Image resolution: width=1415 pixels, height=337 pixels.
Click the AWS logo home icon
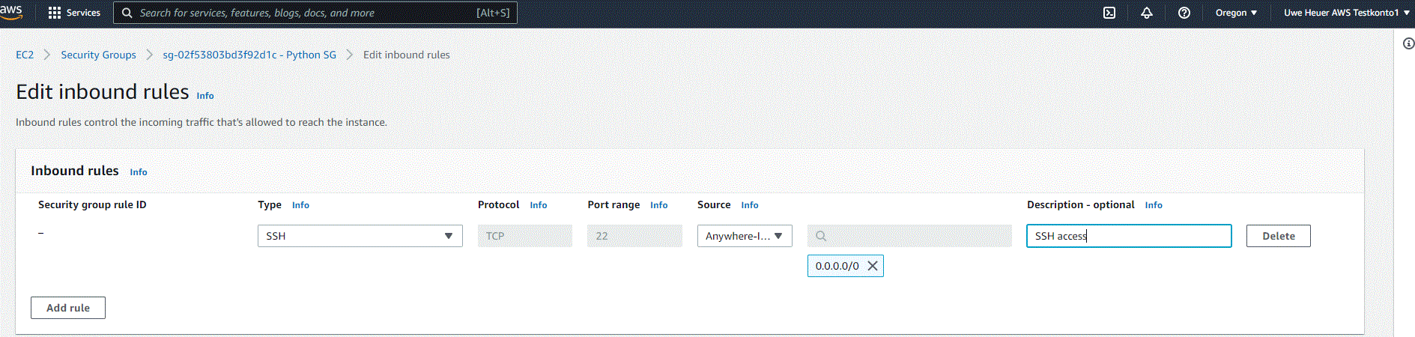pos(11,12)
